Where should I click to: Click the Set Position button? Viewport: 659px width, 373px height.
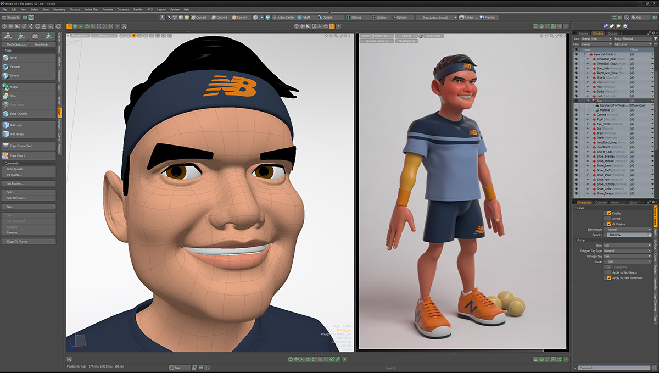click(29, 183)
